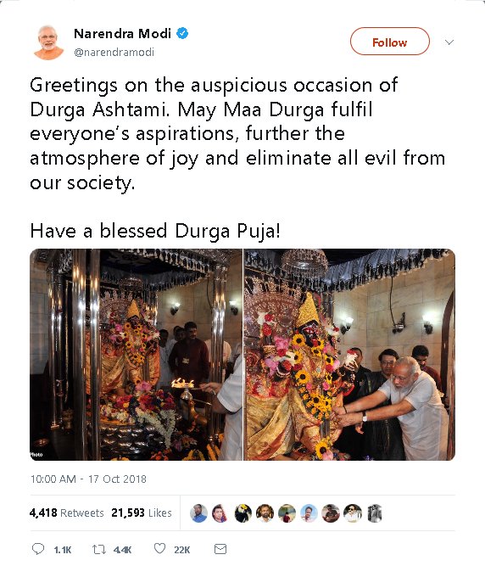The image size is (485, 577).
Task: Click the first liker's avatar
Action: (198, 513)
